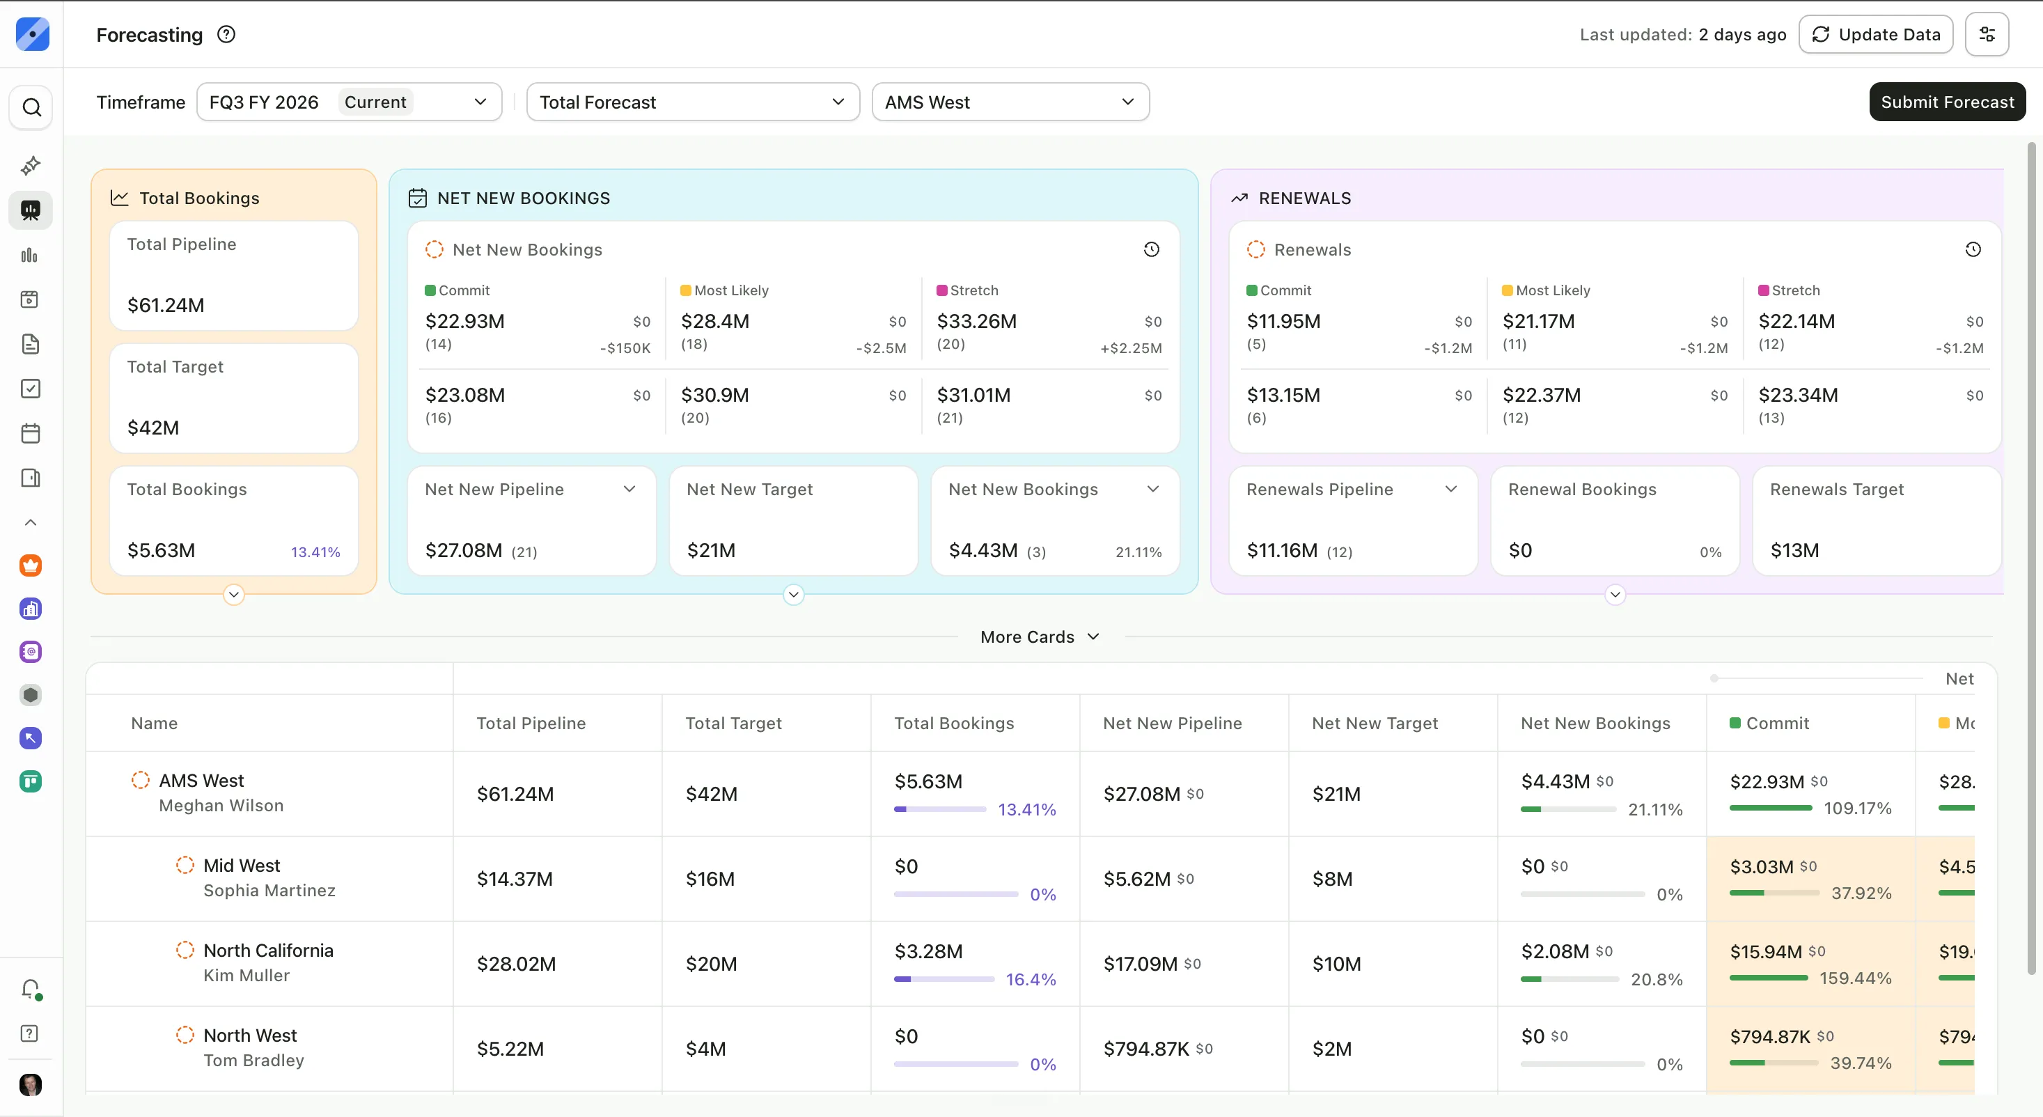Open the blue arrow cursor app icon
Viewport: 2043px width, 1117px height.
click(30, 739)
